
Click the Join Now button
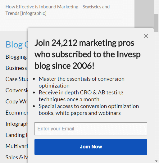[91, 147]
